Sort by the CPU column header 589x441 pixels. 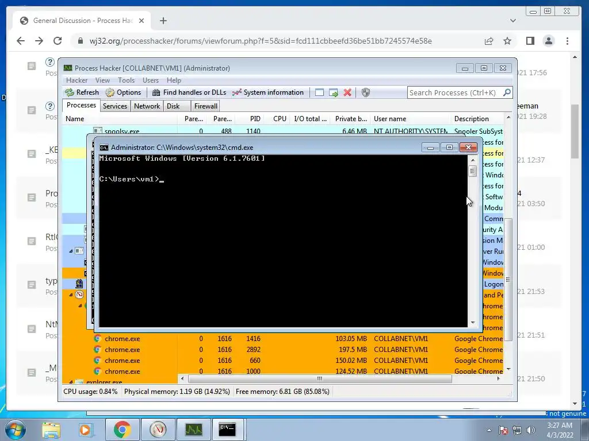(277, 119)
